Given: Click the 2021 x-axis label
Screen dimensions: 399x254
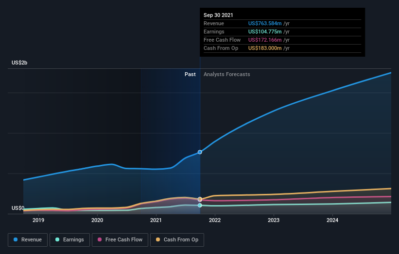Looking at the screenshot, I should tap(156, 220).
